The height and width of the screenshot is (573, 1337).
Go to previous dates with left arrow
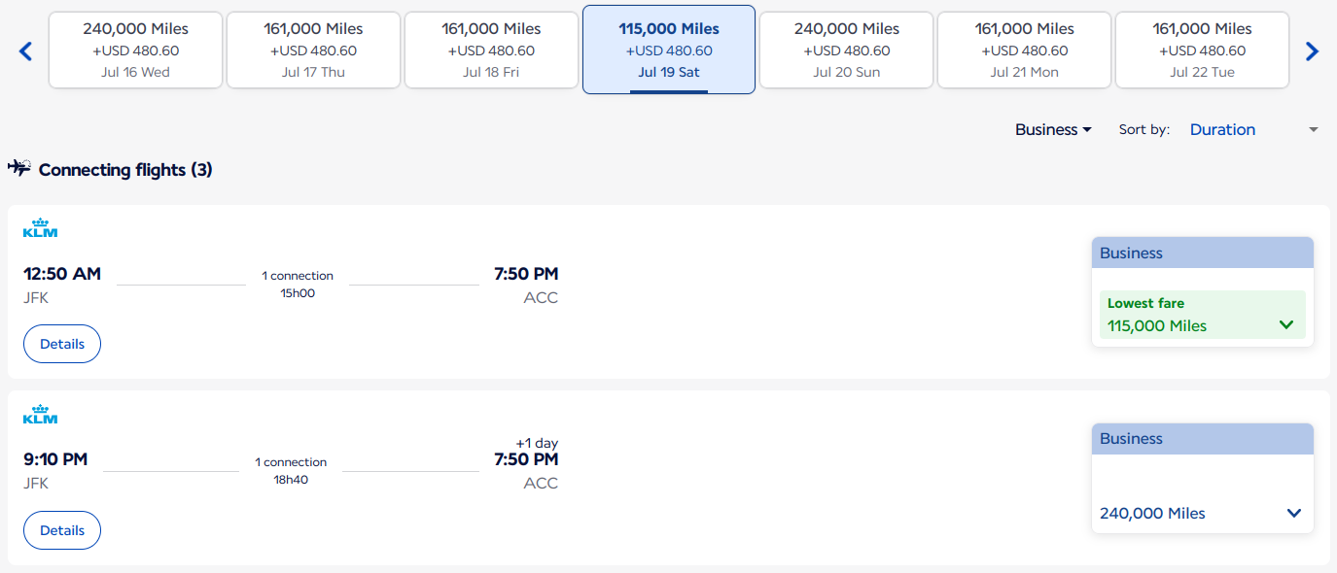pyautogui.click(x=26, y=51)
